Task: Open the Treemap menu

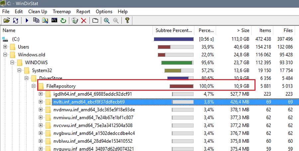Action: pos(62,12)
